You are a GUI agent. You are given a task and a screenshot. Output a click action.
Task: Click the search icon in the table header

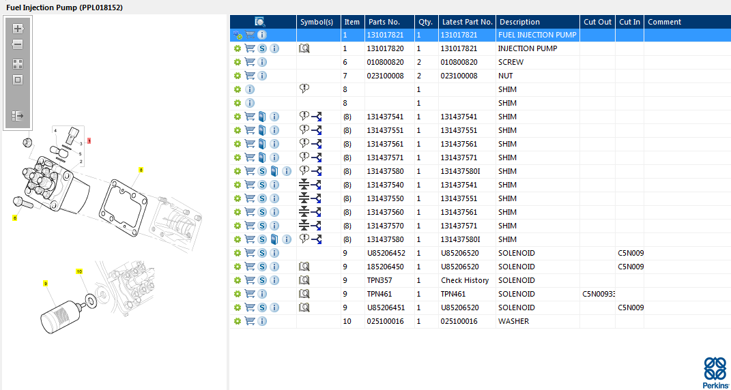pyautogui.click(x=260, y=22)
